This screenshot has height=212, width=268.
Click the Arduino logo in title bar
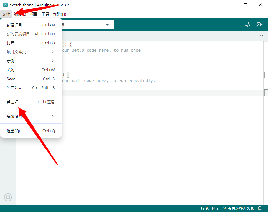[5, 5]
